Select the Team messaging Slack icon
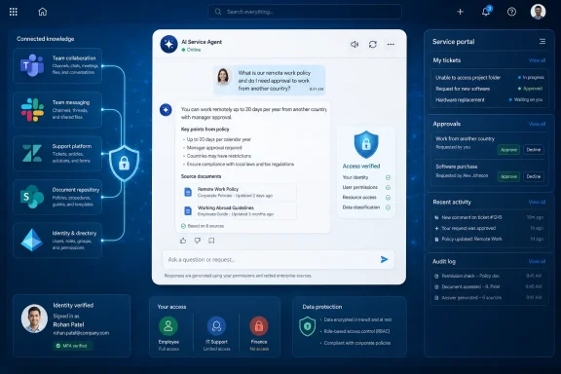The width and height of the screenshot is (561, 374). point(32,110)
